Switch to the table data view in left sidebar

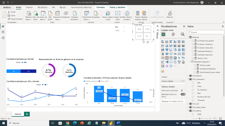pyautogui.click(x=3, y=32)
